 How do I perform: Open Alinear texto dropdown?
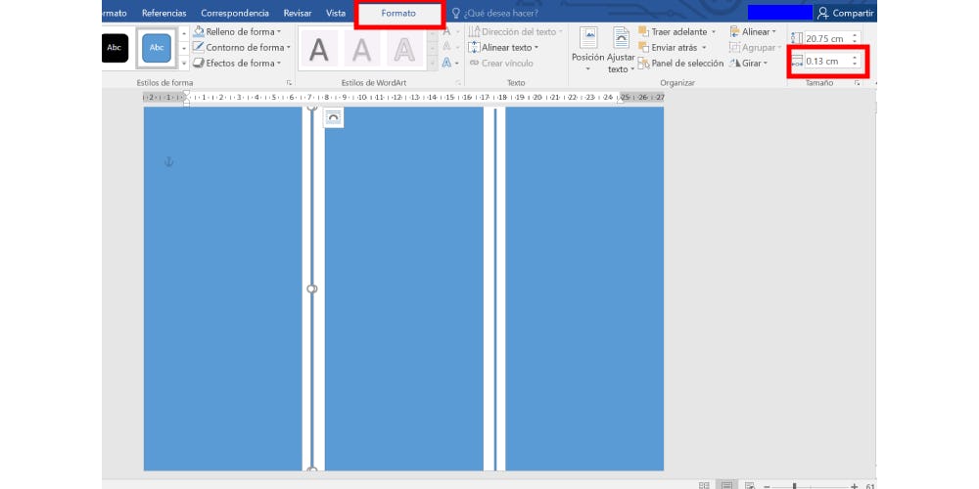503,47
